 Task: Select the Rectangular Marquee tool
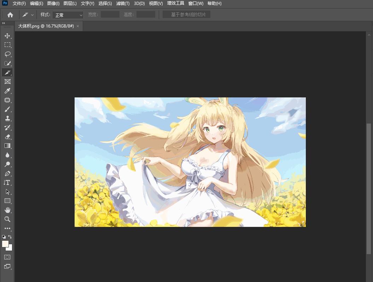pos(7,45)
